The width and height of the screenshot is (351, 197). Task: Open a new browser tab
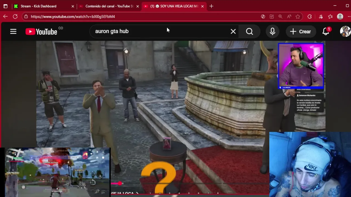click(211, 6)
